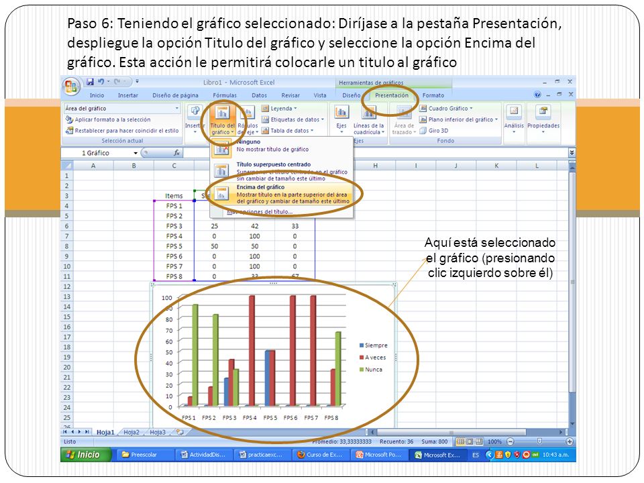The image size is (644, 483).
Task: Click the zoom out minus button
Action: point(511,442)
